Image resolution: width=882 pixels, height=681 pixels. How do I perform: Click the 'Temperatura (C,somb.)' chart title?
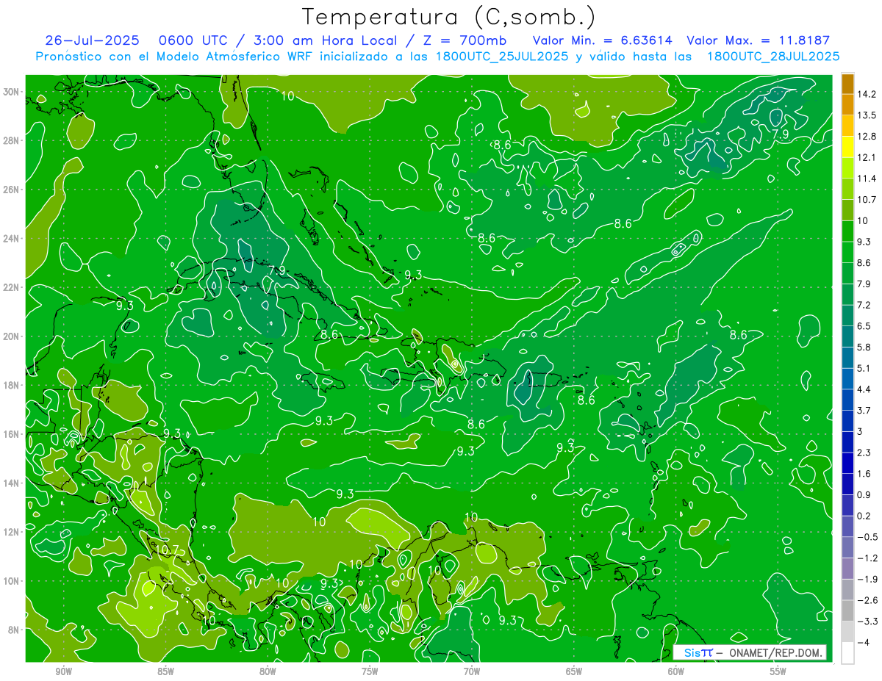[449, 17]
